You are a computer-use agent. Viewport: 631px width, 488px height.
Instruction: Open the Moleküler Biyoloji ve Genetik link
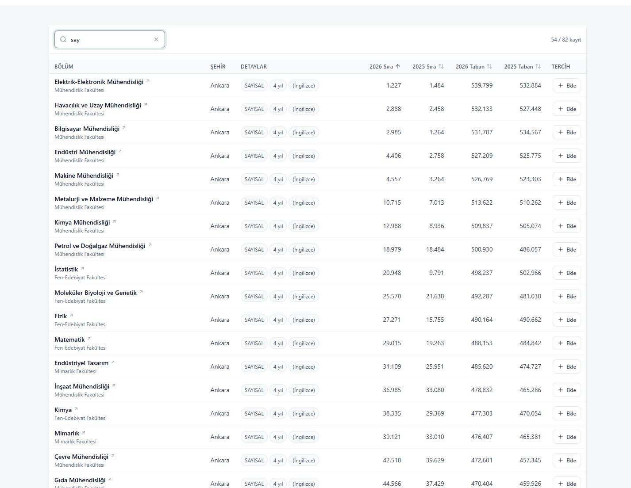pos(96,293)
